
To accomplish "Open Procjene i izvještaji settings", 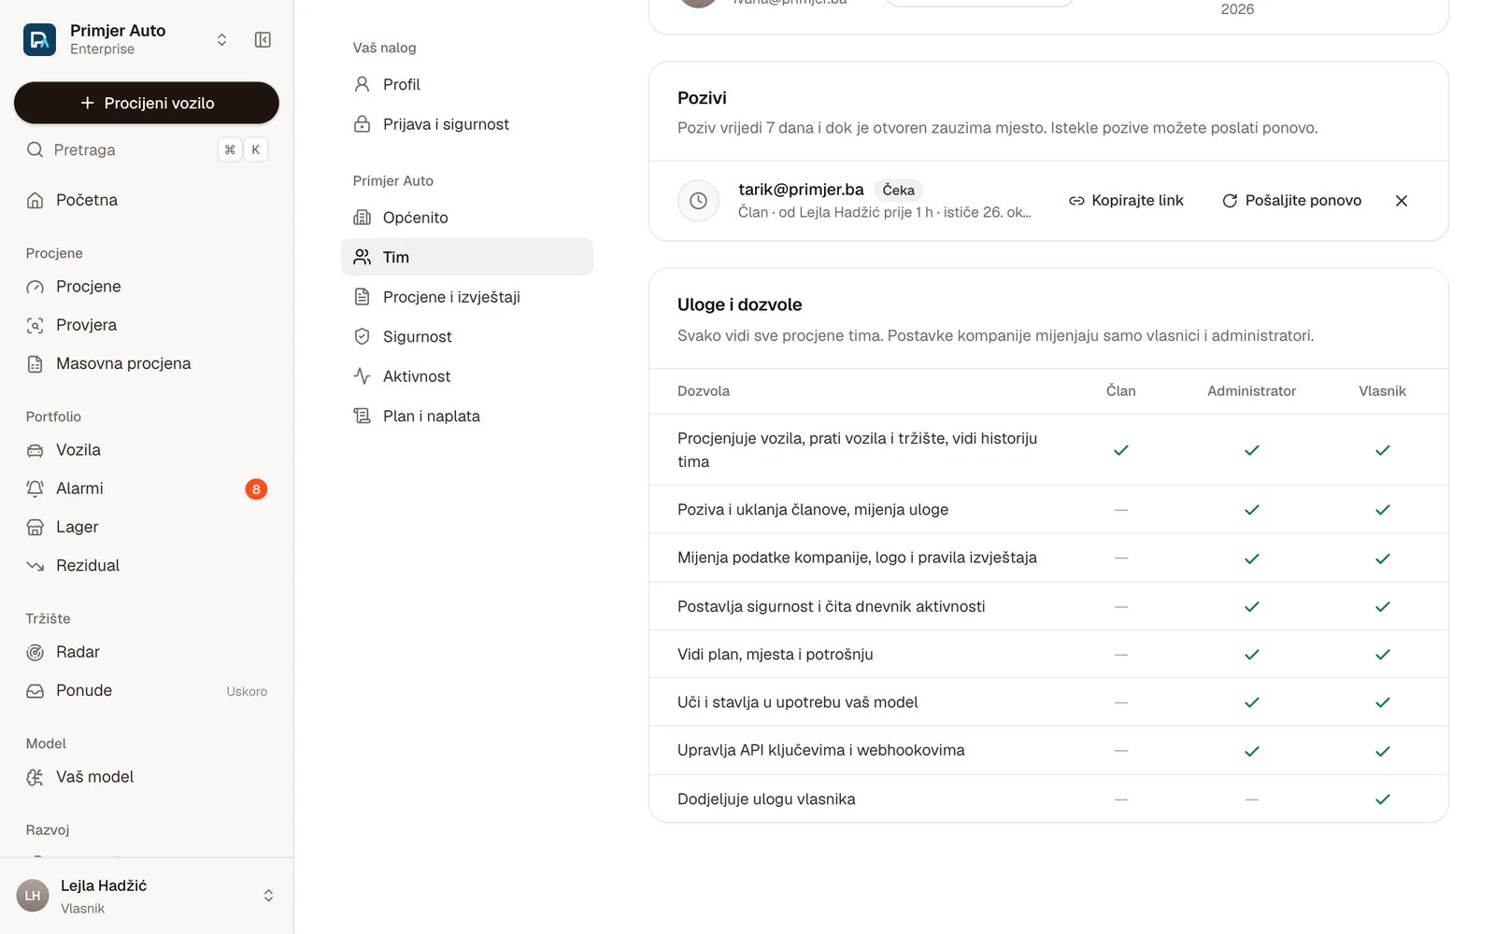I will pos(467,297).
